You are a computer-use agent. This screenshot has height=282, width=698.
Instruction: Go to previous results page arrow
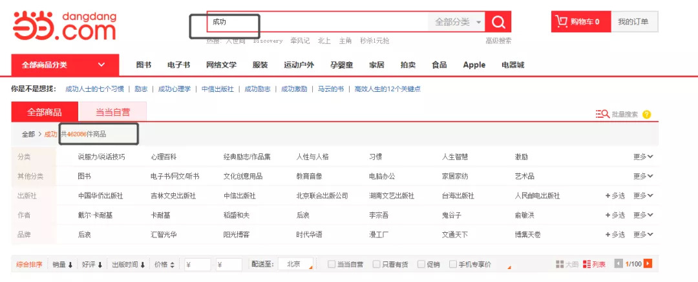pyautogui.click(x=619, y=264)
